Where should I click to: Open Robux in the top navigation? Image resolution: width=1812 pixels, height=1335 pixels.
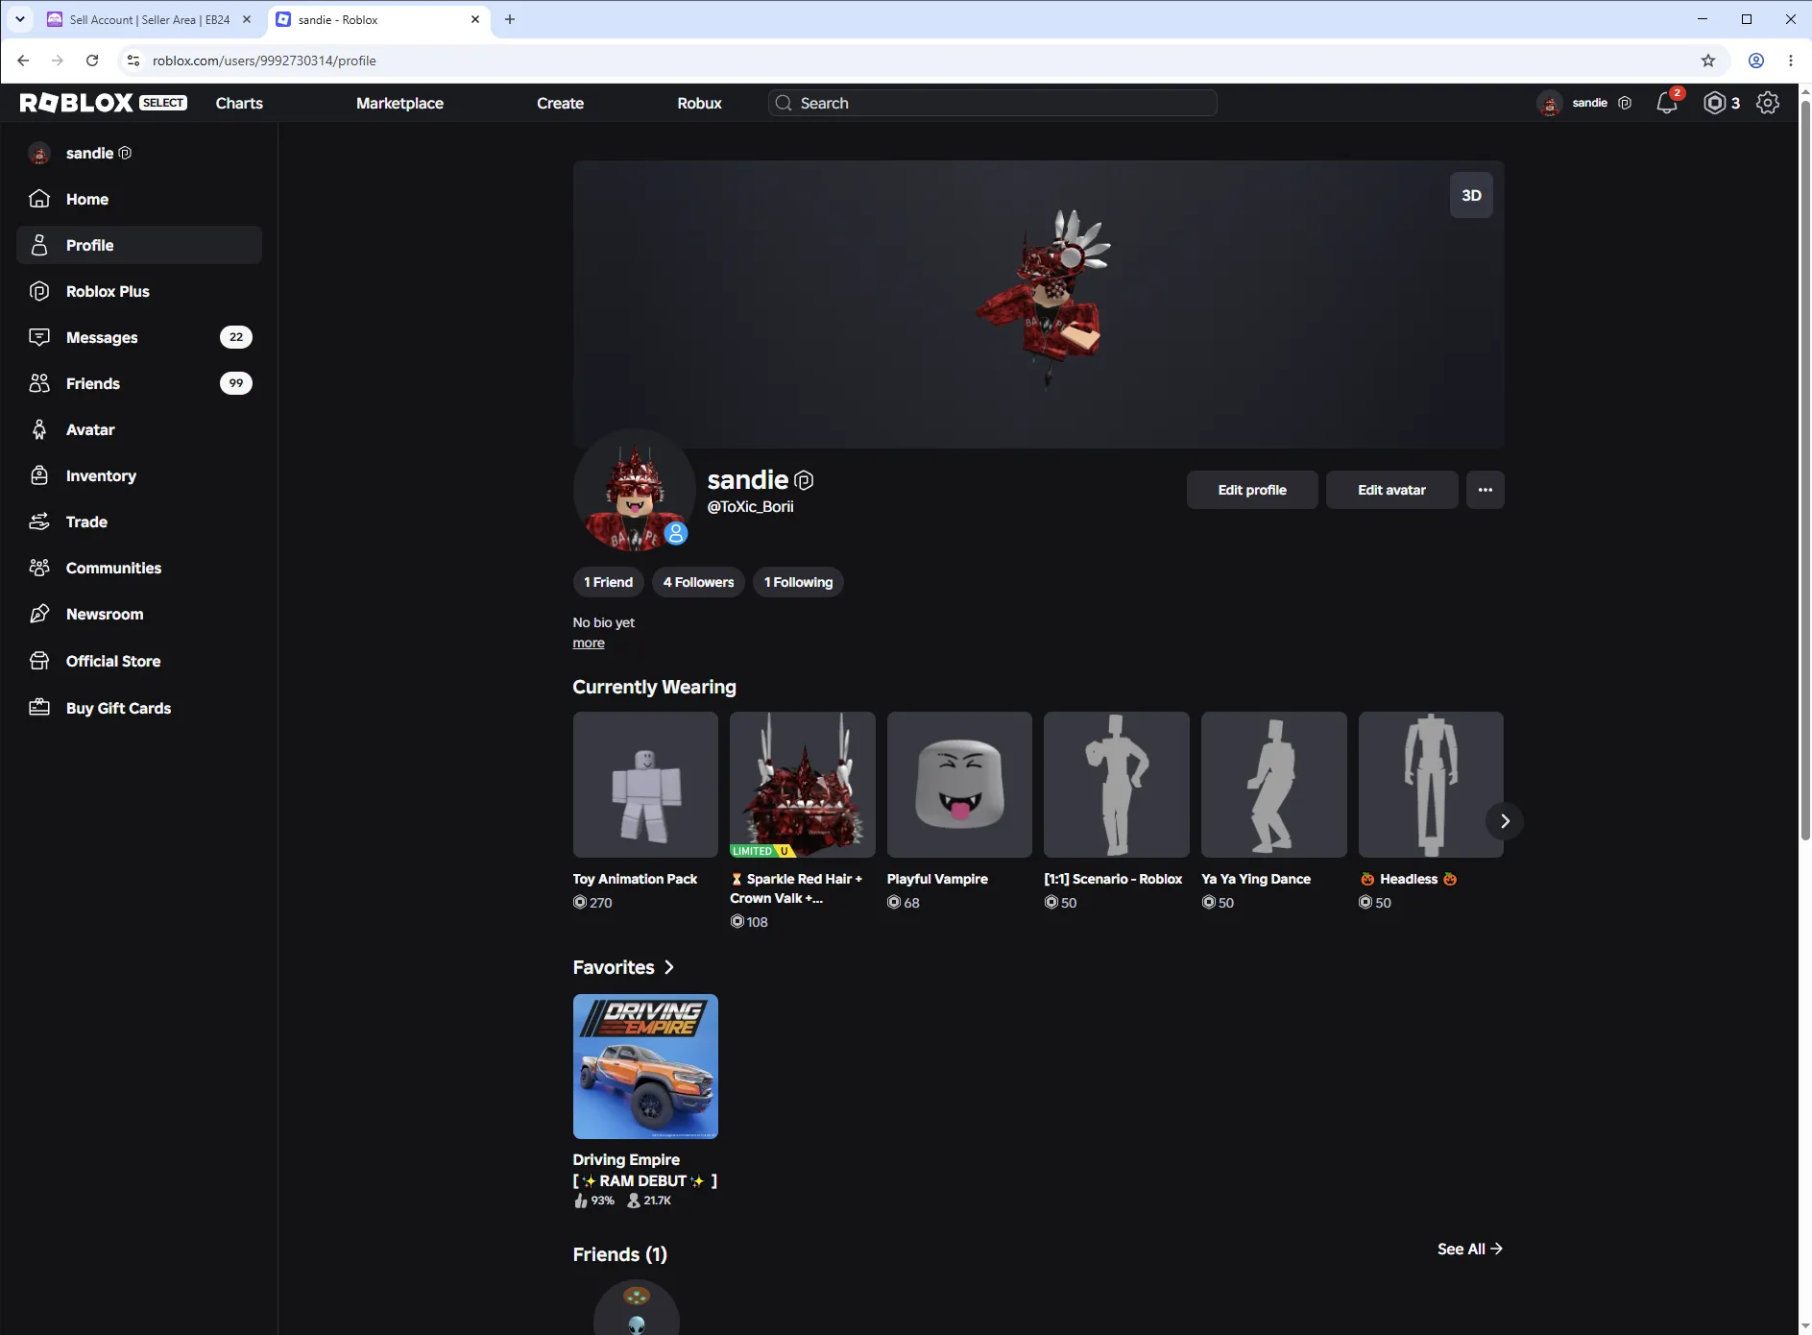point(699,103)
